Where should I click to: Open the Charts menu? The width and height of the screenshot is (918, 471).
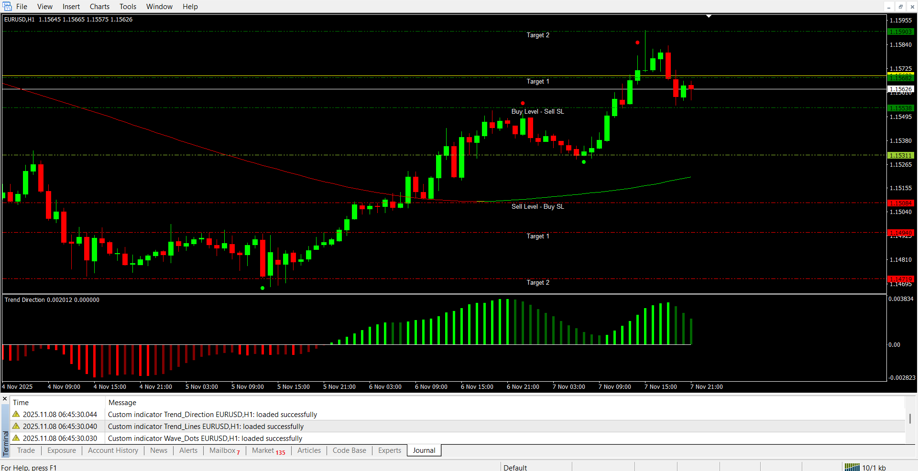tap(99, 7)
